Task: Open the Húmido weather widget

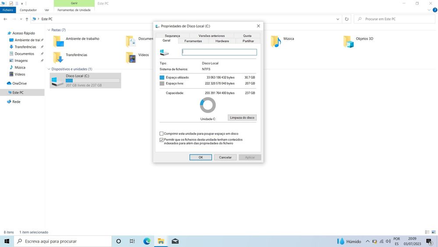Action: pyautogui.click(x=349, y=241)
